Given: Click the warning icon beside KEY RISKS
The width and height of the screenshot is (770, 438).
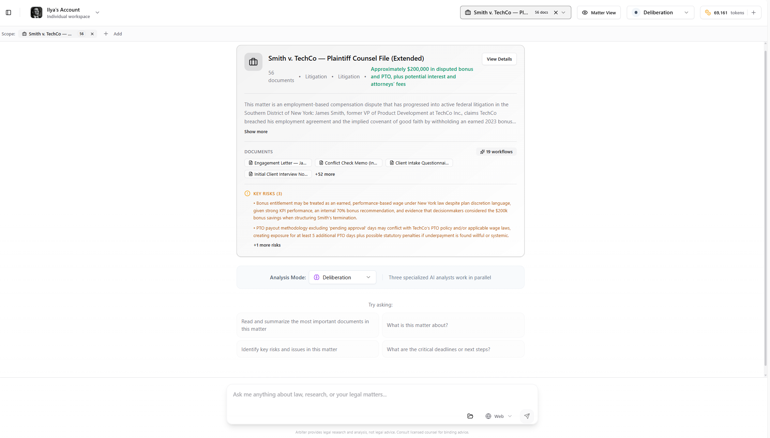Looking at the screenshot, I should tap(247, 193).
